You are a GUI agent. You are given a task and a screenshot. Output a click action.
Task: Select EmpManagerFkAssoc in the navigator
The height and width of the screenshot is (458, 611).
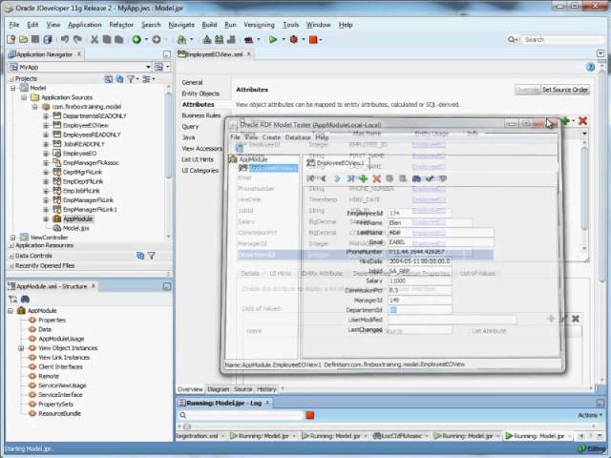coord(91,163)
